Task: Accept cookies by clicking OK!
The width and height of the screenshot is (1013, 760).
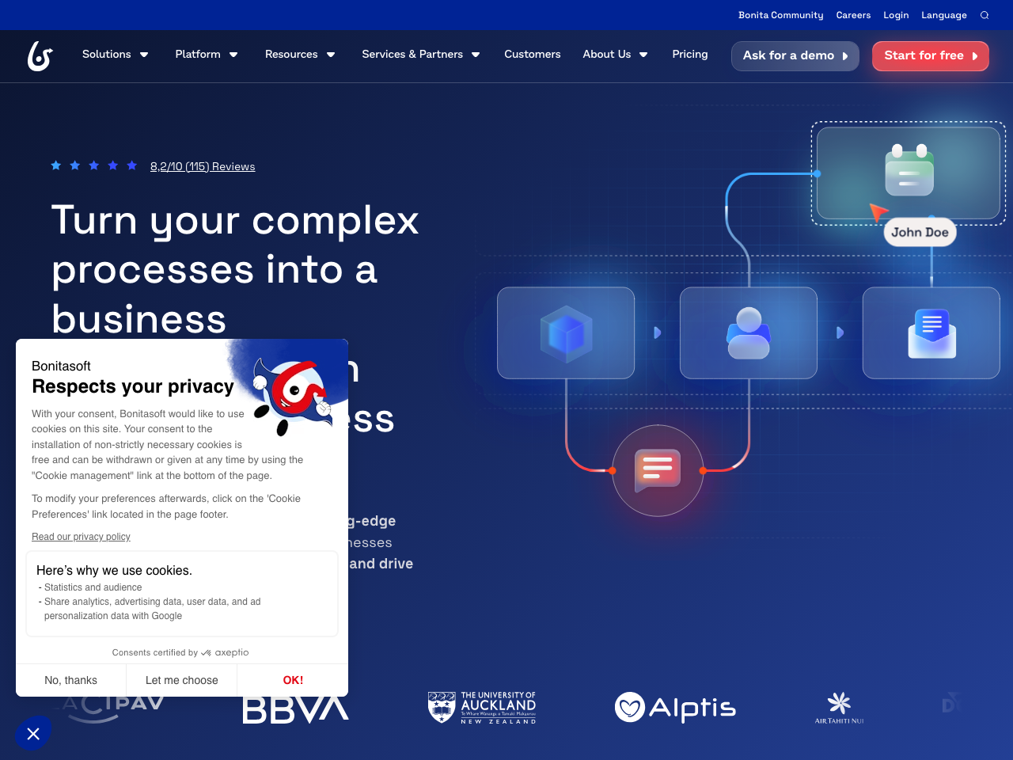Action: 292,680
